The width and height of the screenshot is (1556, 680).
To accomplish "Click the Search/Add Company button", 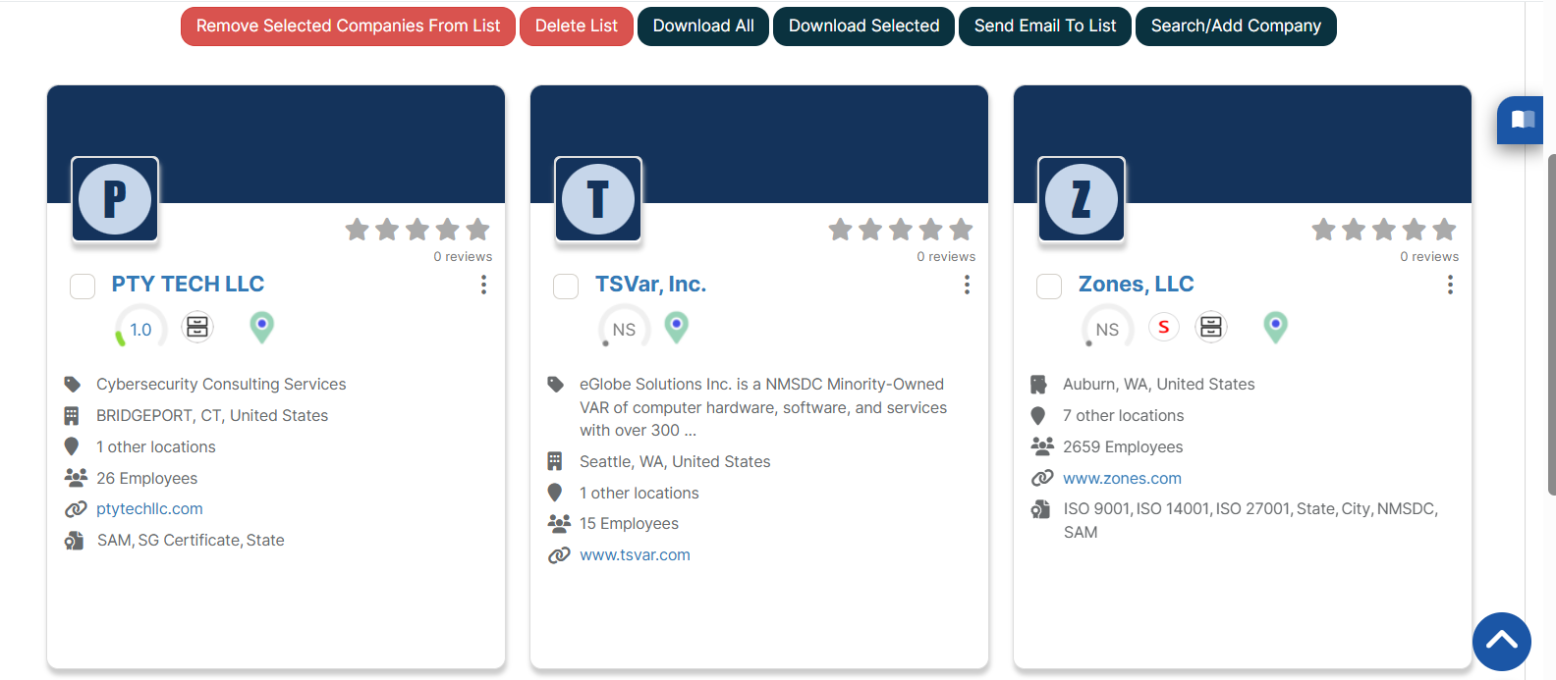I will coord(1236,26).
